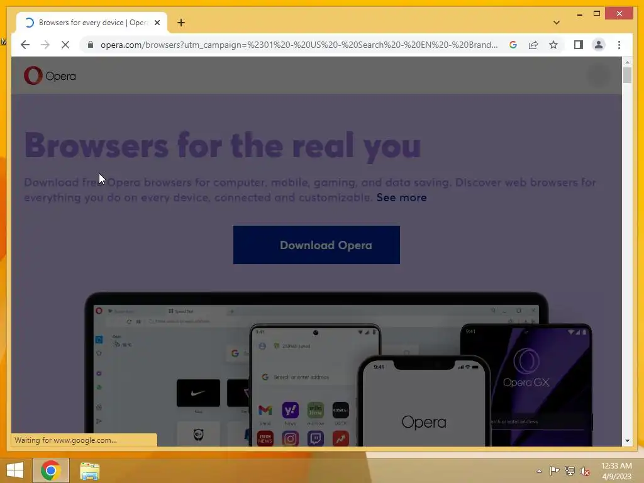Close the Browsers for every device tab

[x=157, y=23]
